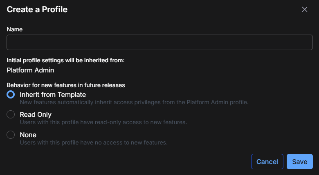319x175 pixels.
Task: Select the Inherit from Template radio button
Action: (11, 94)
